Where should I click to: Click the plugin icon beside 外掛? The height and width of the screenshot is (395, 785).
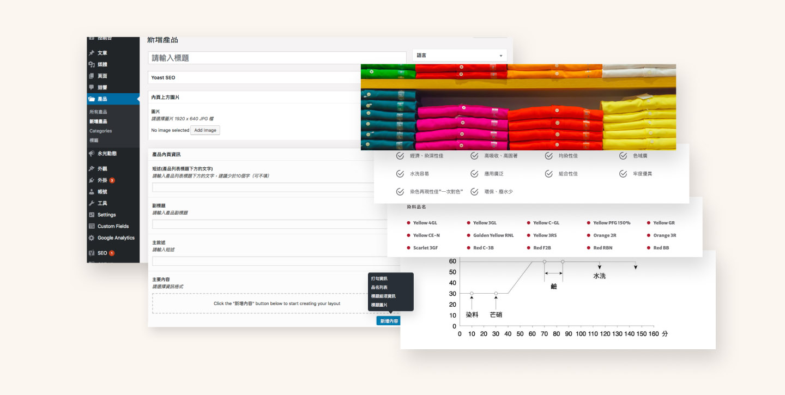pos(92,180)
